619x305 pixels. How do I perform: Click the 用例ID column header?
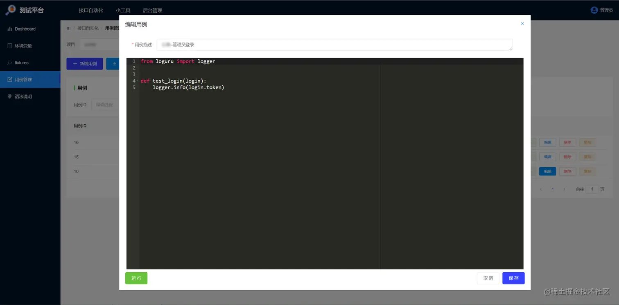pyautogui.click(x=80, y=126)
